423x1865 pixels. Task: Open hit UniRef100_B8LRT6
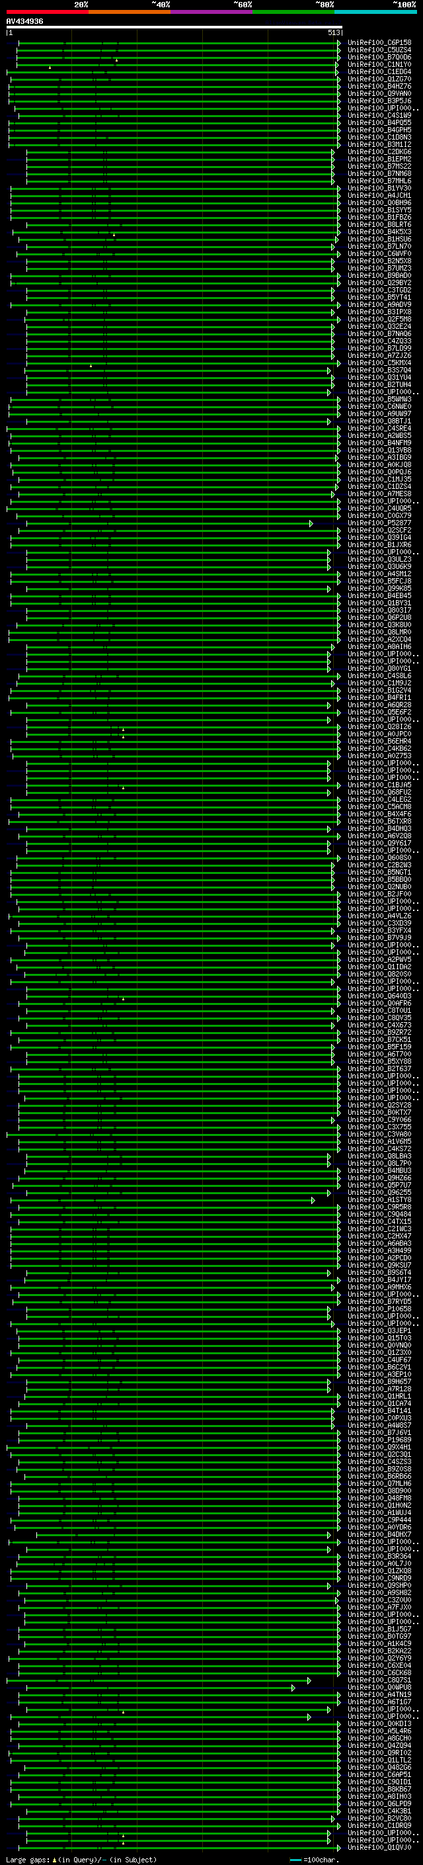379,224
